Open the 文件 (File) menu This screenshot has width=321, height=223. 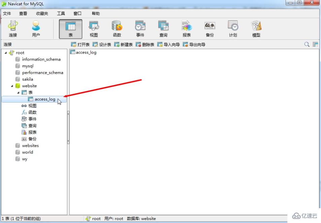tap(7, 13)
